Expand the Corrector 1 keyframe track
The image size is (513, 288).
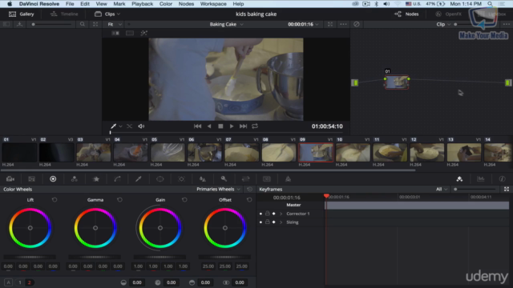(281, 214)
